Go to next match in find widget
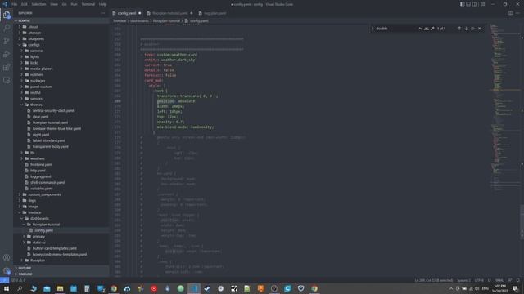 point(466,29)
